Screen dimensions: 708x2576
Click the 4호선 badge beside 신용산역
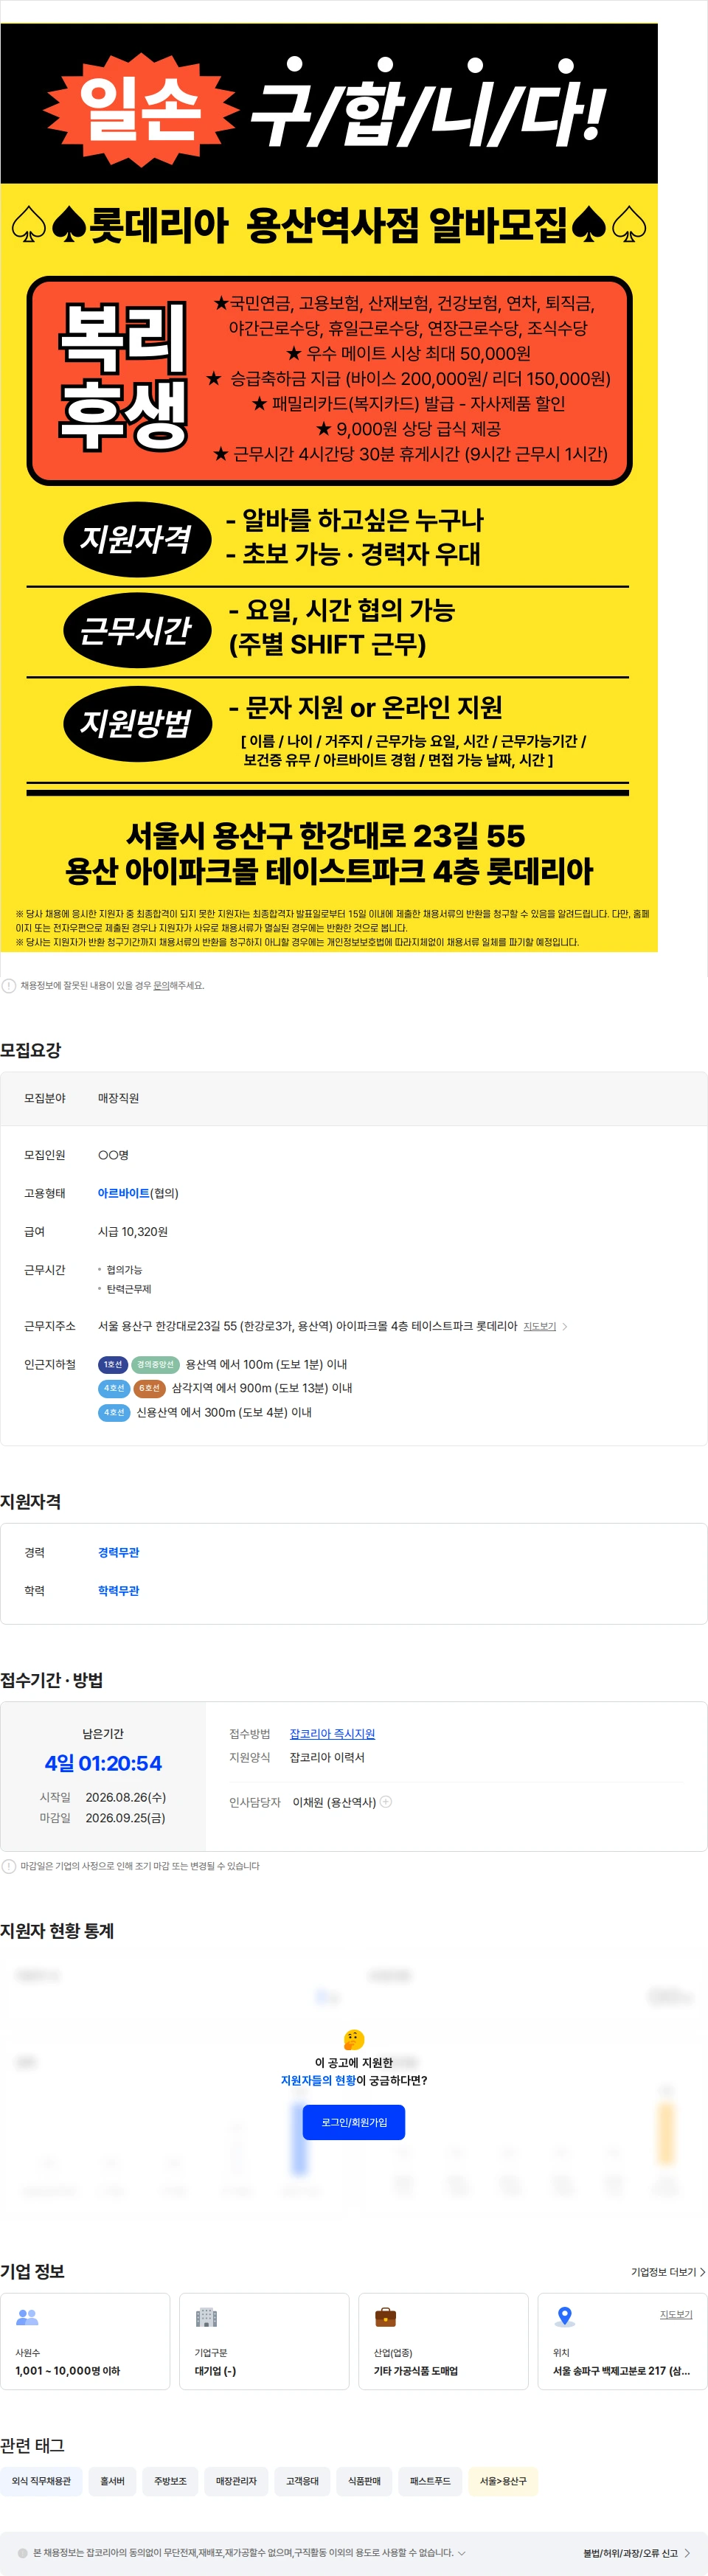pyautogui.click(x=114, y=1412)
